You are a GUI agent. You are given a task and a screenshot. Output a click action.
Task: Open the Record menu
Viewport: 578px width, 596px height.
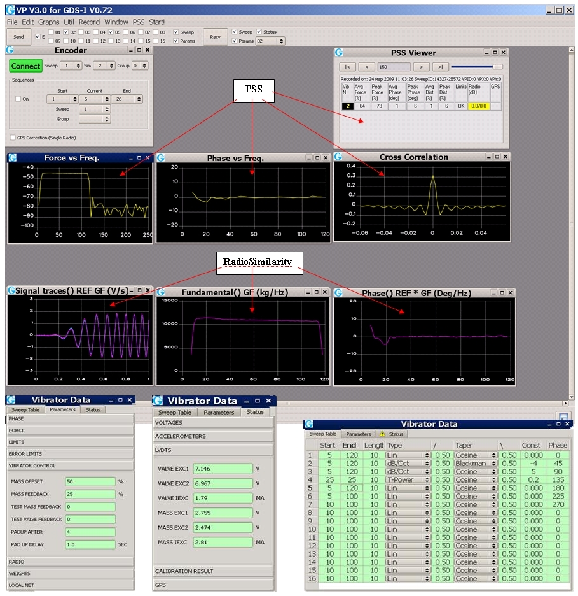pyautogui.click(x=89, y=22)
